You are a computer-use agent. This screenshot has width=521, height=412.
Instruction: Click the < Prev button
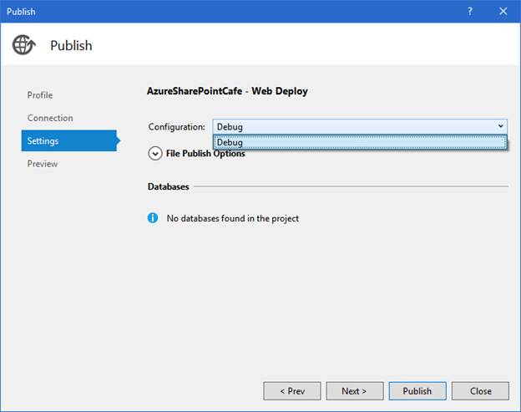coord(292,391)
